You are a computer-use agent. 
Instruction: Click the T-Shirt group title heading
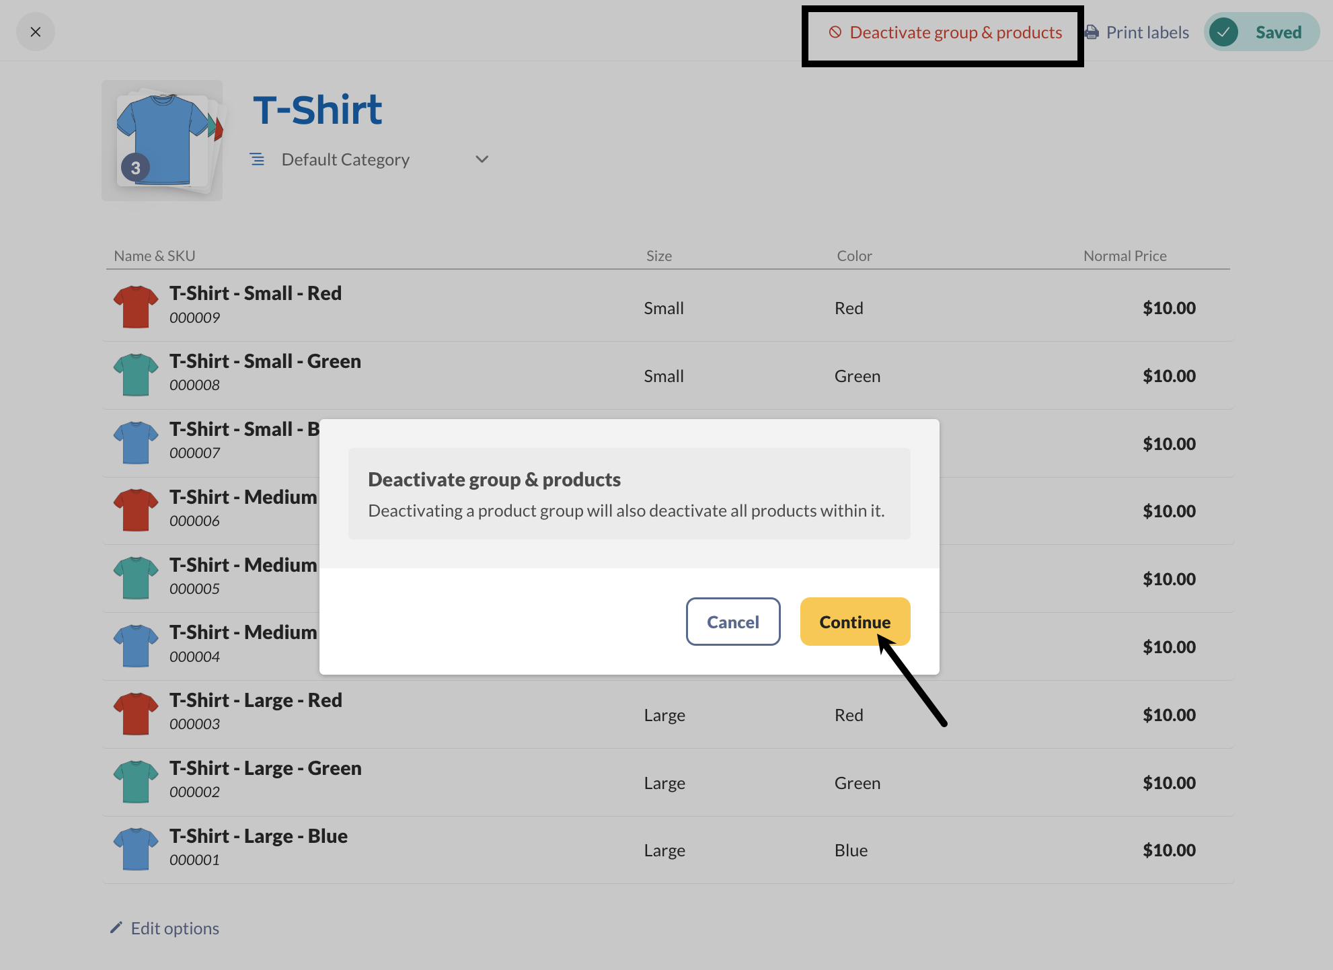[x=317, y=109]
